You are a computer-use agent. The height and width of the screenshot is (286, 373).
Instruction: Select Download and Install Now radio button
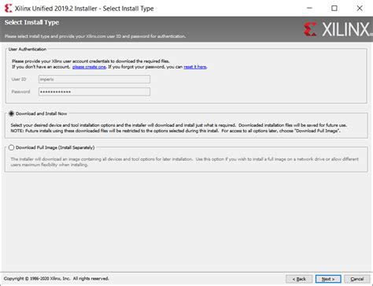pyautogui.click(x=11, y=113)
